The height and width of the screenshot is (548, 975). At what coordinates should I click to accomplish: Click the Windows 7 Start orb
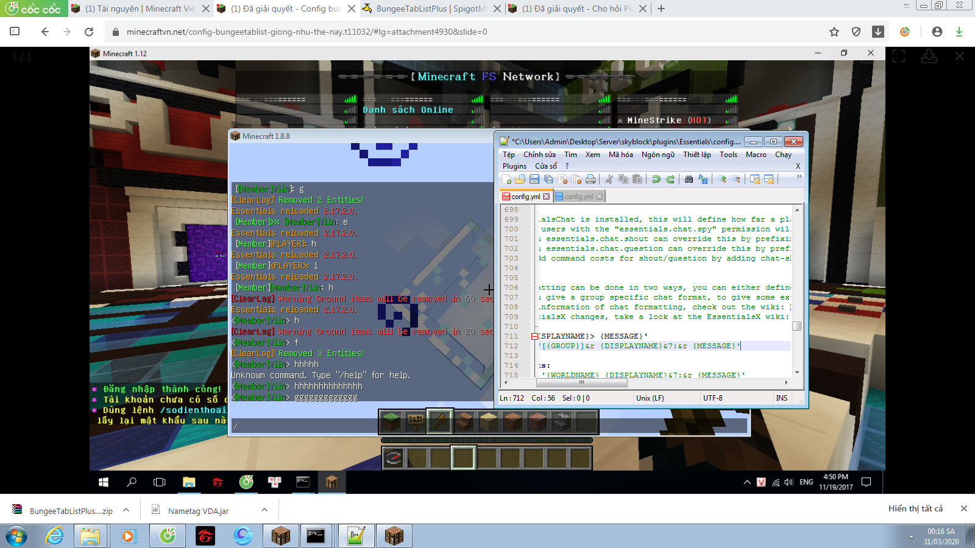16,536
